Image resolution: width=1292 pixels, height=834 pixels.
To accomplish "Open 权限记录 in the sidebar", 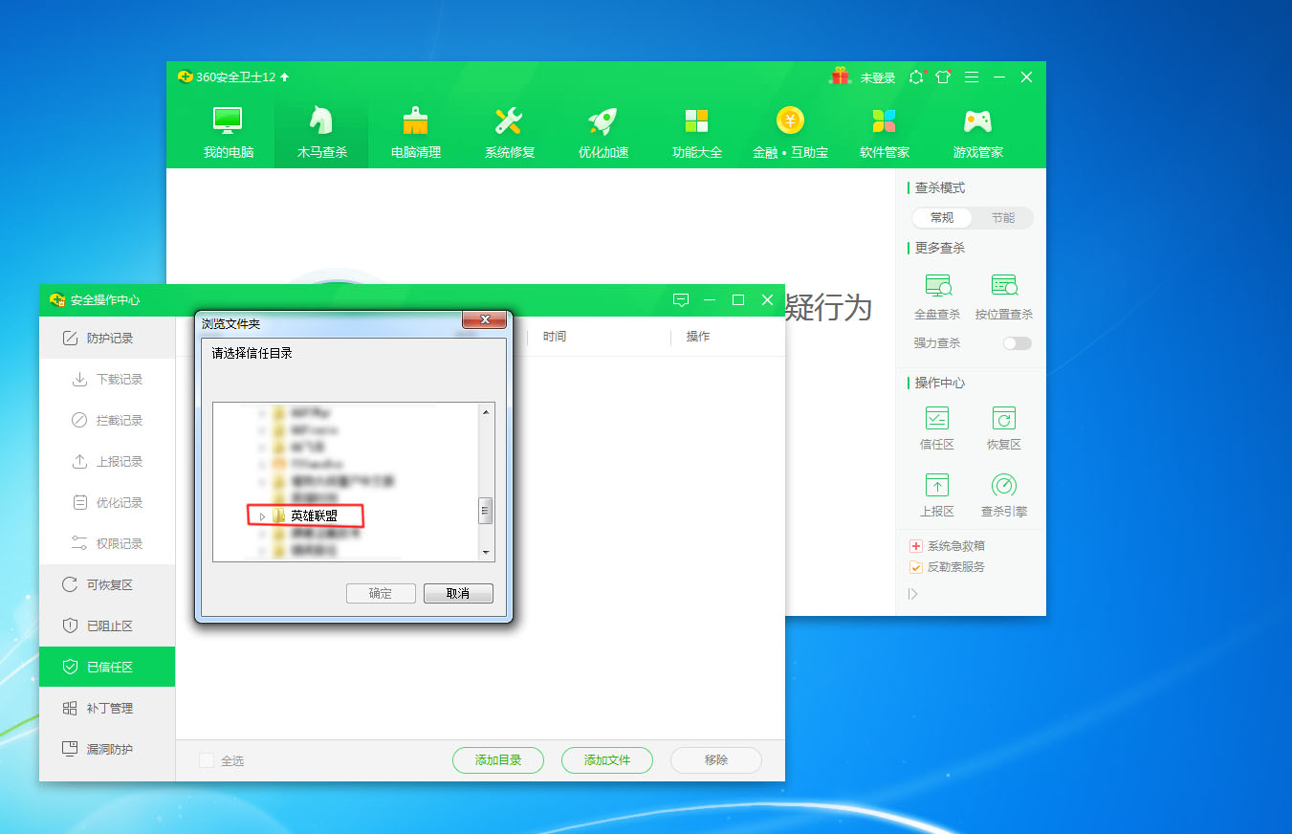I will [107, 543].
